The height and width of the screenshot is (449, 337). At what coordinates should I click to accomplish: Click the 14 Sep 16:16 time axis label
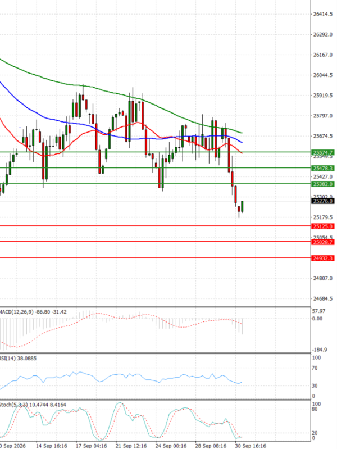click(x=52, y=446)
